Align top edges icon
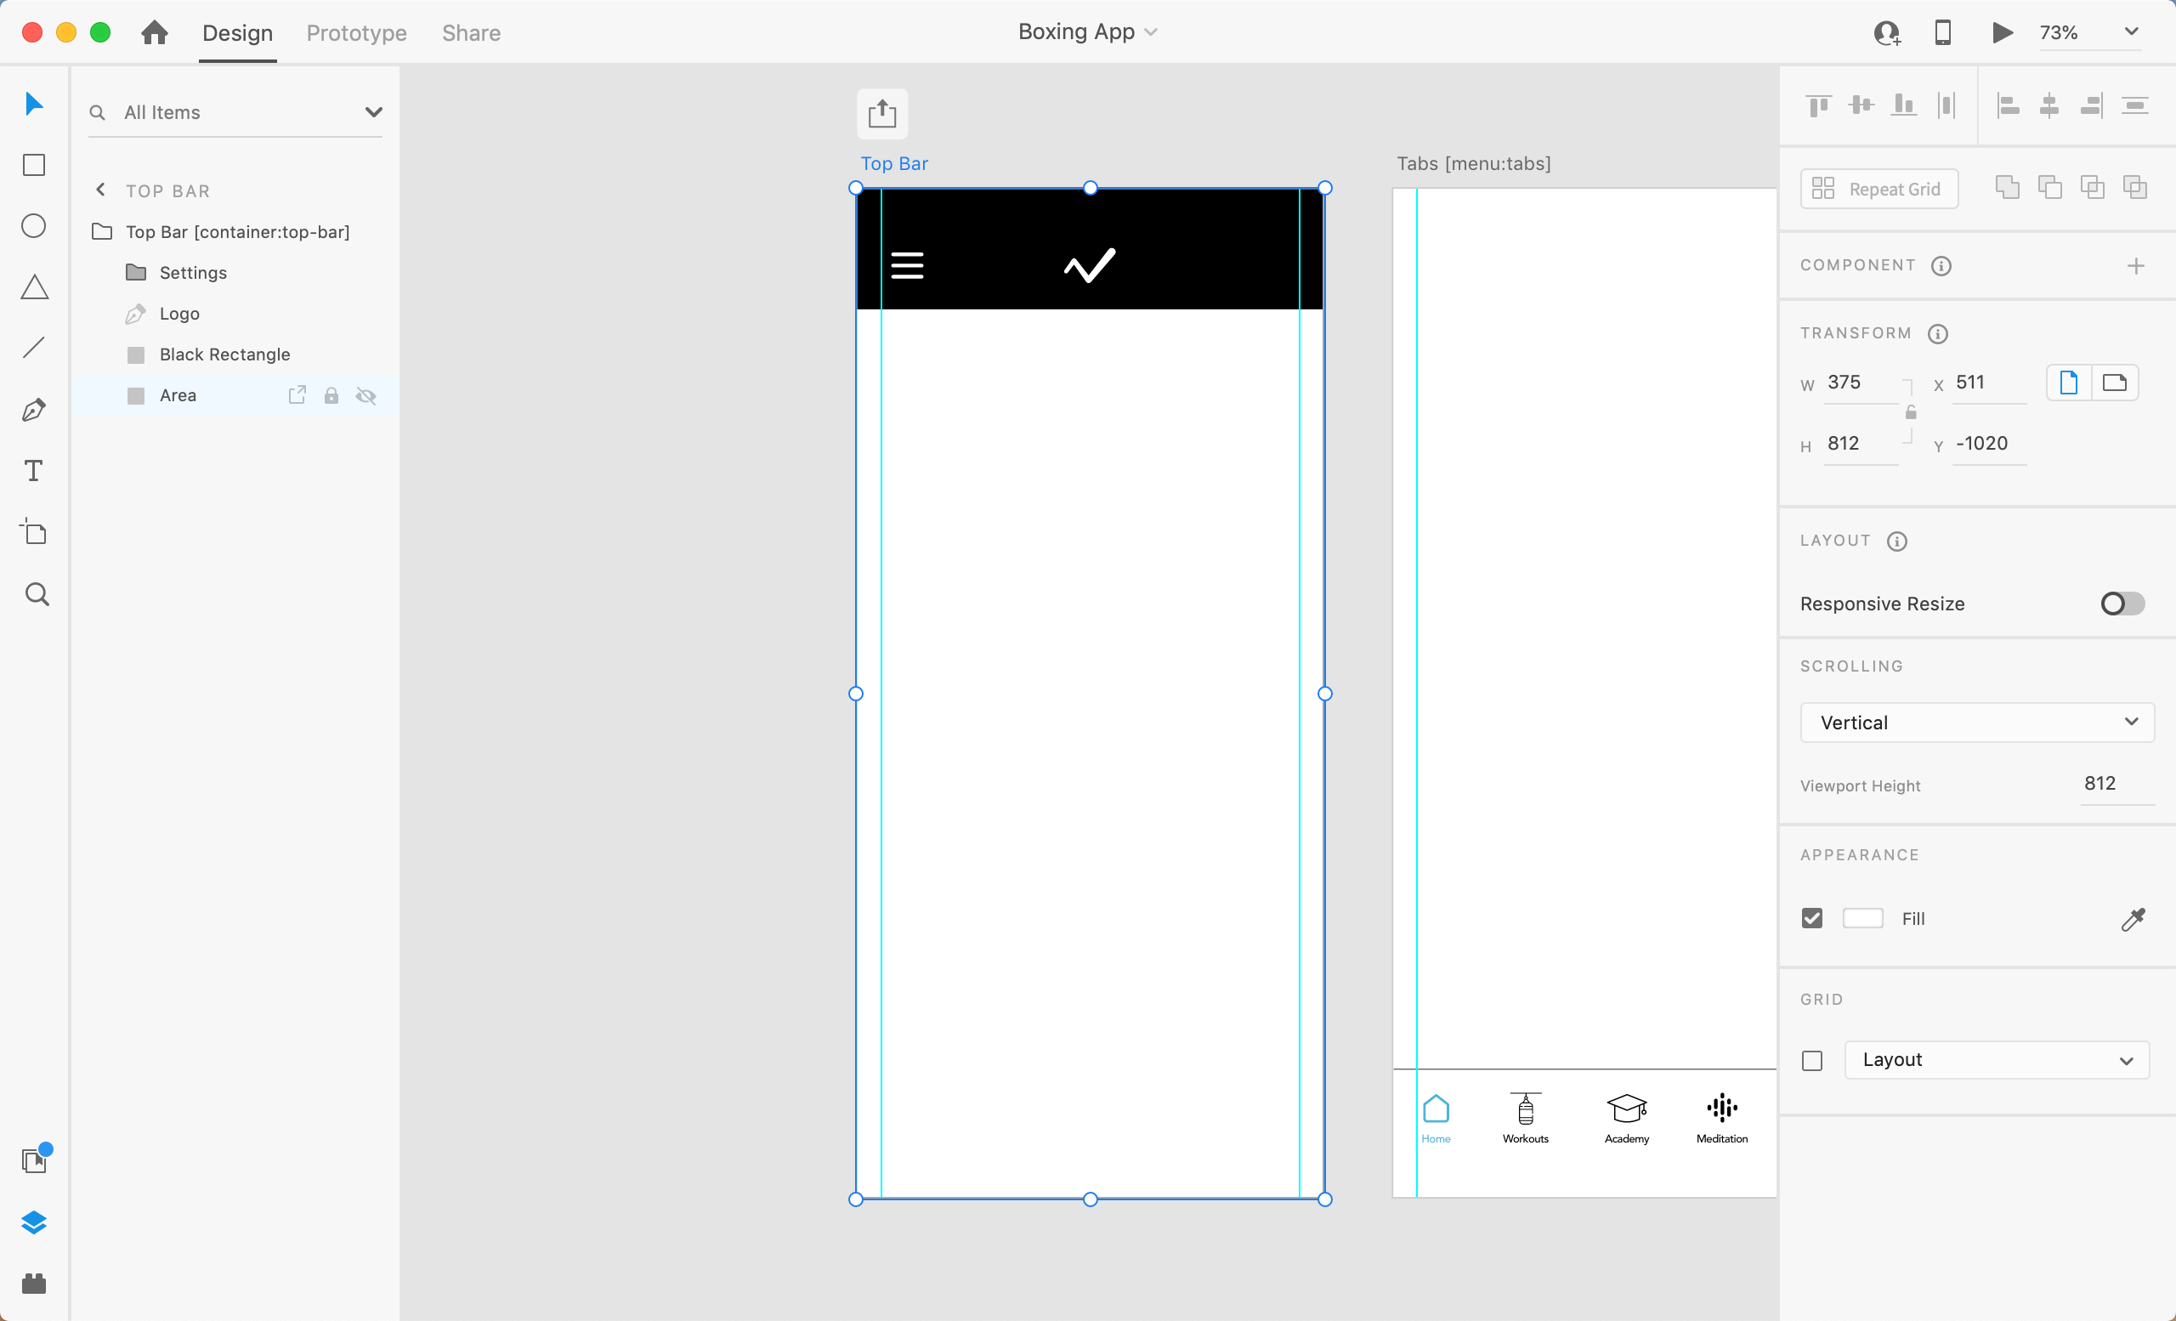This screenshot has height=1321, width=2176. tap(1818, 106)
